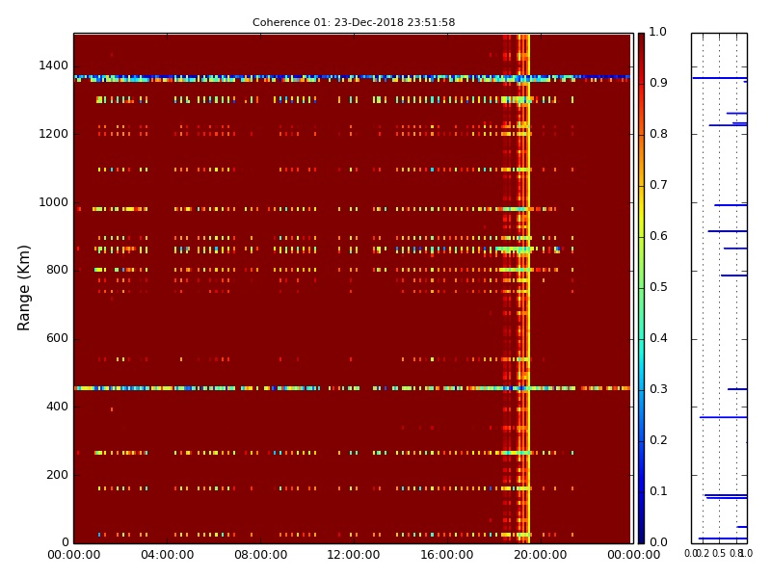Click the colorbar's 0.9 tick label
The width and height of the screenshot is (771, 578).
pos(657,83)
